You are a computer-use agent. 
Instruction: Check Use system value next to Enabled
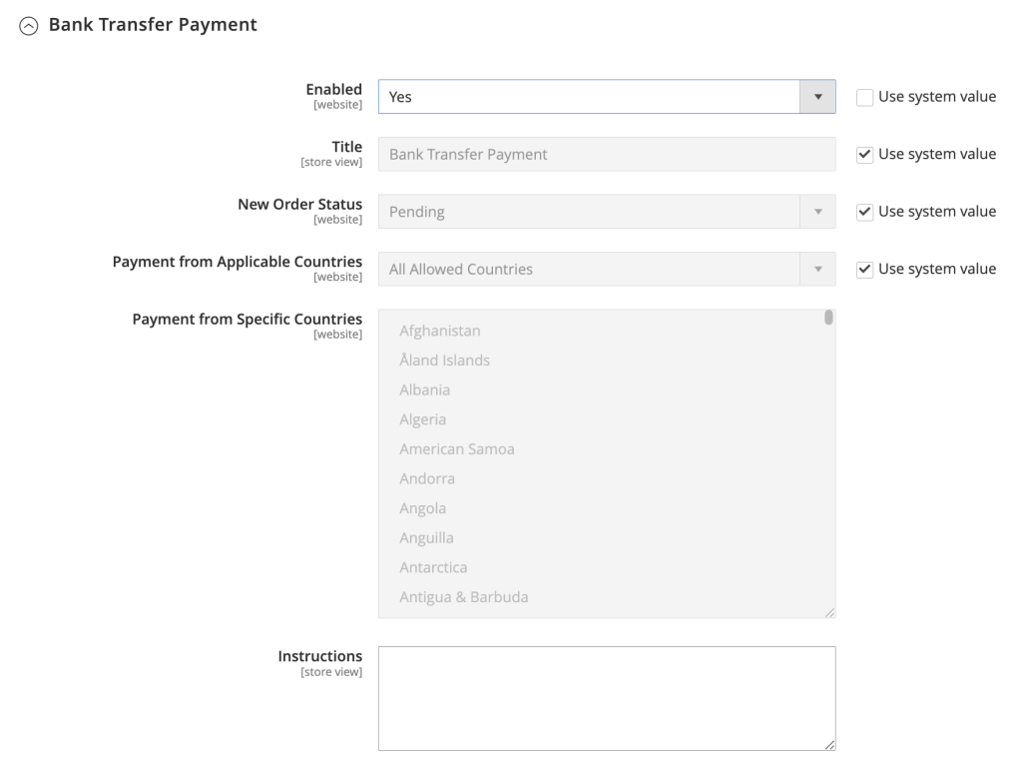point(864,96)
